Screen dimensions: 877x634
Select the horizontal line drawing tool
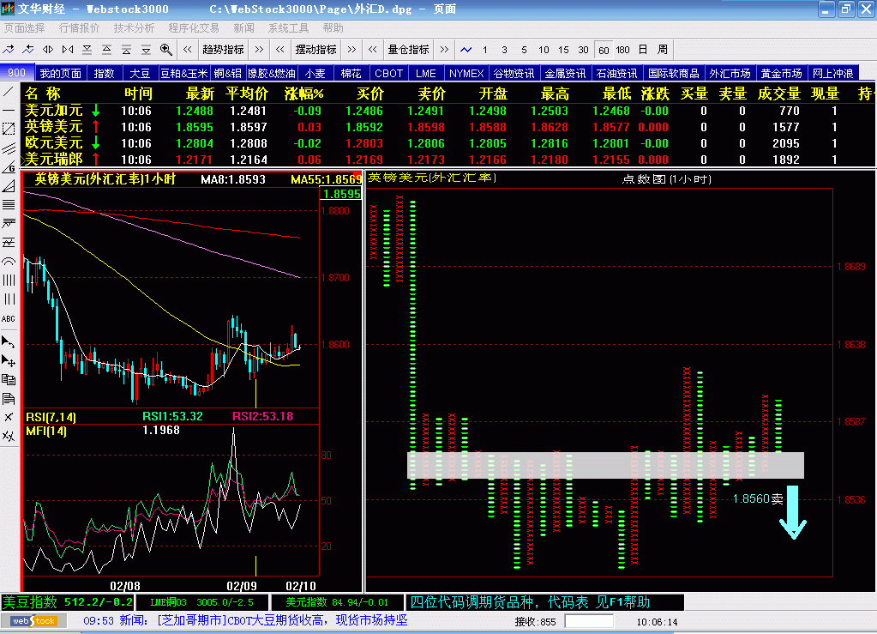[x=9, y=110]
